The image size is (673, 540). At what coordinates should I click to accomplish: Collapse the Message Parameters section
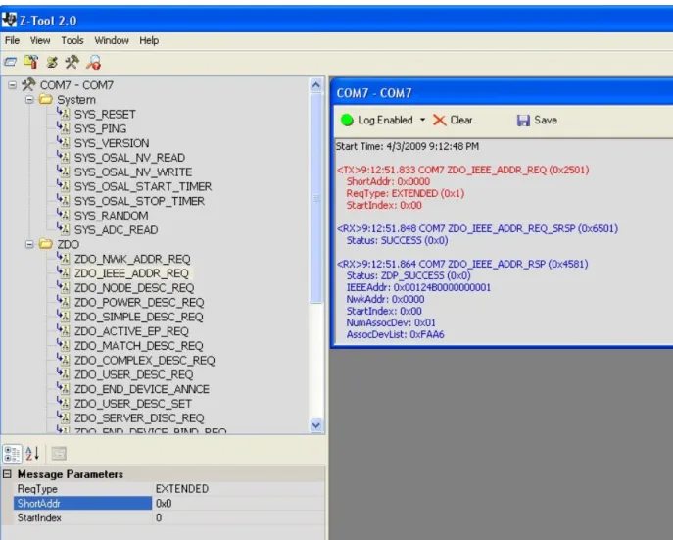[x=7, y=474]
